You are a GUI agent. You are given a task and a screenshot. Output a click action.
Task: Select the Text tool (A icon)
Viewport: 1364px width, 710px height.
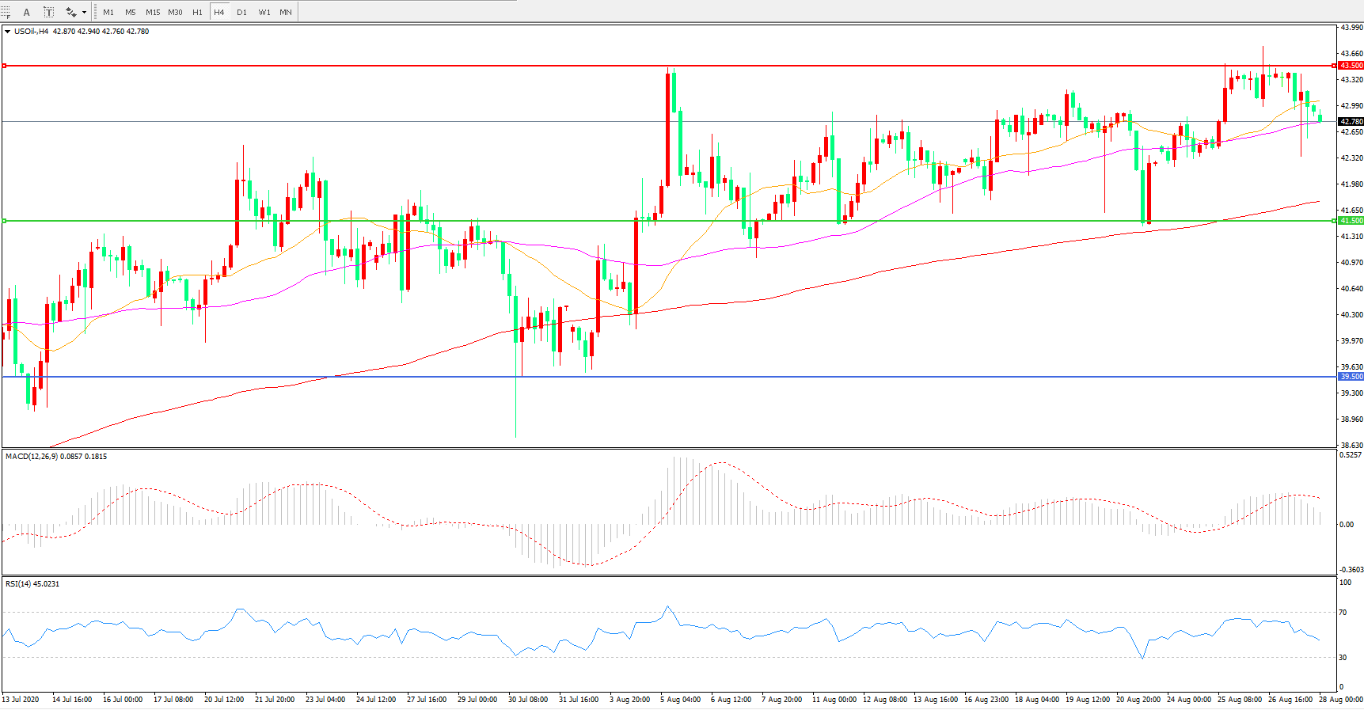(x=26, y=12)
